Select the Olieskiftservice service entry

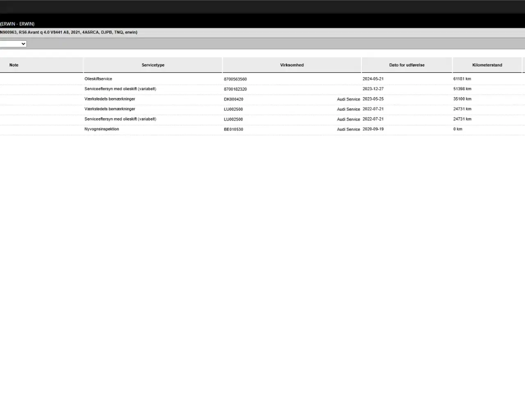point(98,79)
